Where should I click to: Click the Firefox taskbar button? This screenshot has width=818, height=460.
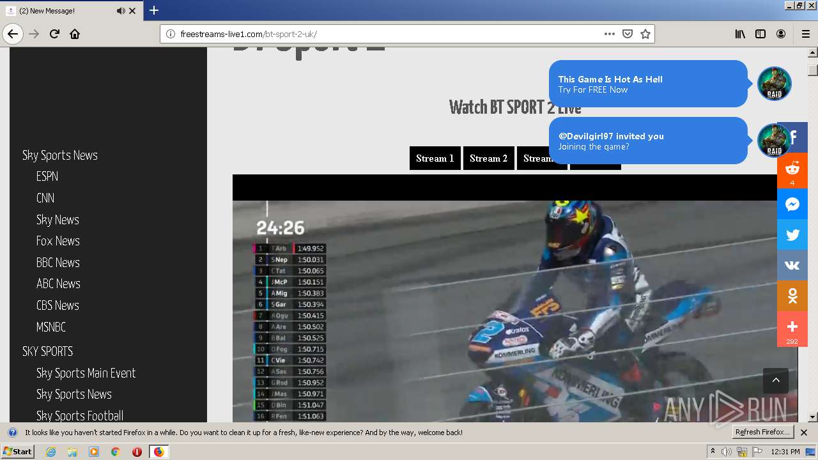[158, 452]
